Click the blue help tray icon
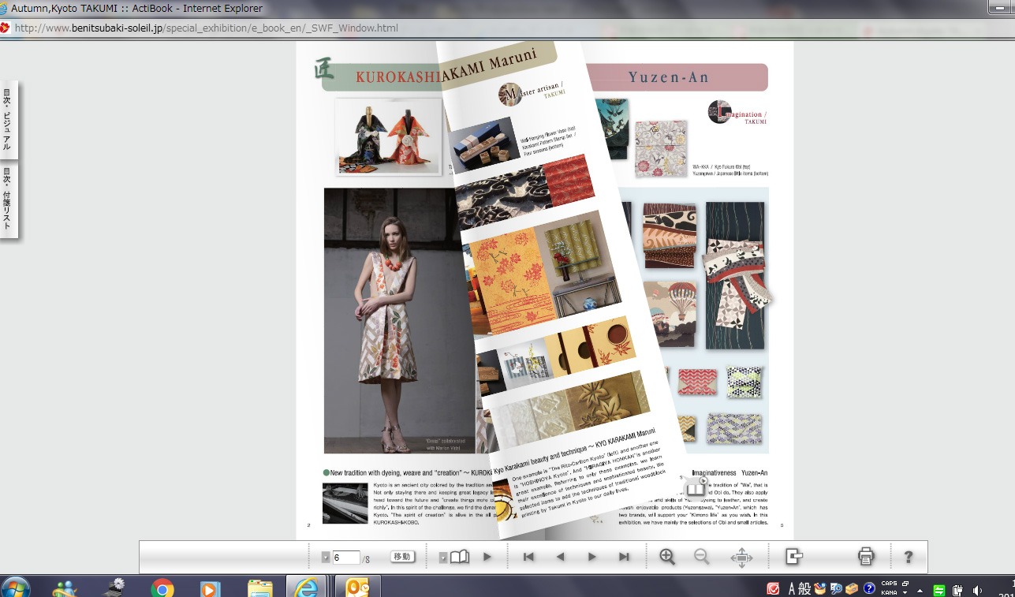Image resolution: width=1015 pixels, height=597 pixels. (x=869, y=588)
